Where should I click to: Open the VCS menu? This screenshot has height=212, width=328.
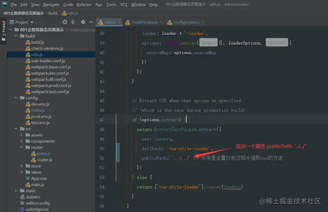pos(124,4)
